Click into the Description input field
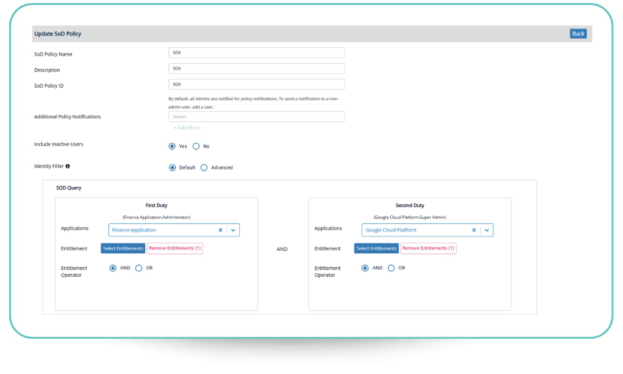 (256, 68)
